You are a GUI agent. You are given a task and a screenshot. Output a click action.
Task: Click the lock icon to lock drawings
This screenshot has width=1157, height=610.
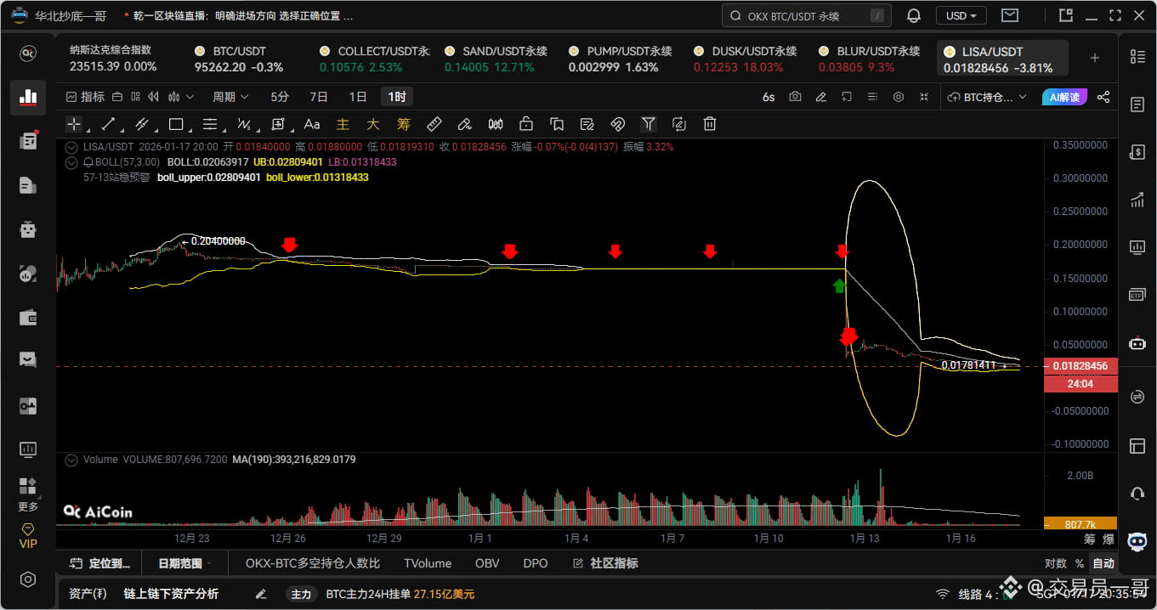(x=526, y=124)
